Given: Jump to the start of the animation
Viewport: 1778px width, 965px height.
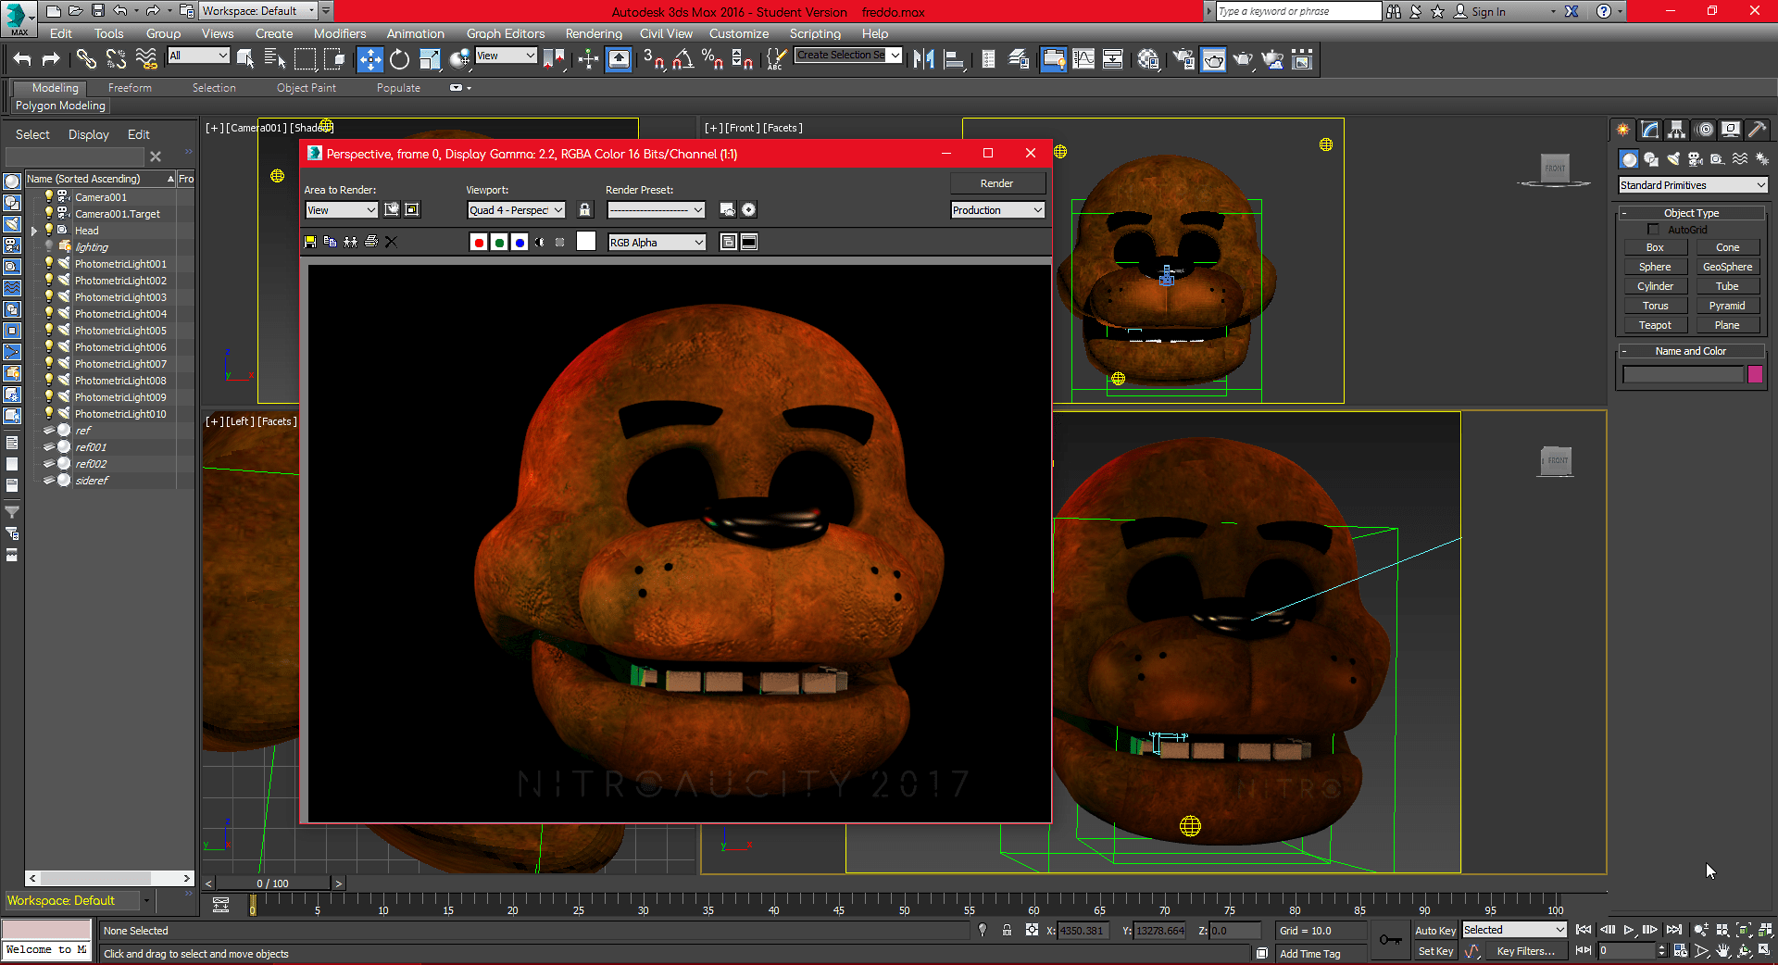Looking at the screenshot, I should [1584, 930].
